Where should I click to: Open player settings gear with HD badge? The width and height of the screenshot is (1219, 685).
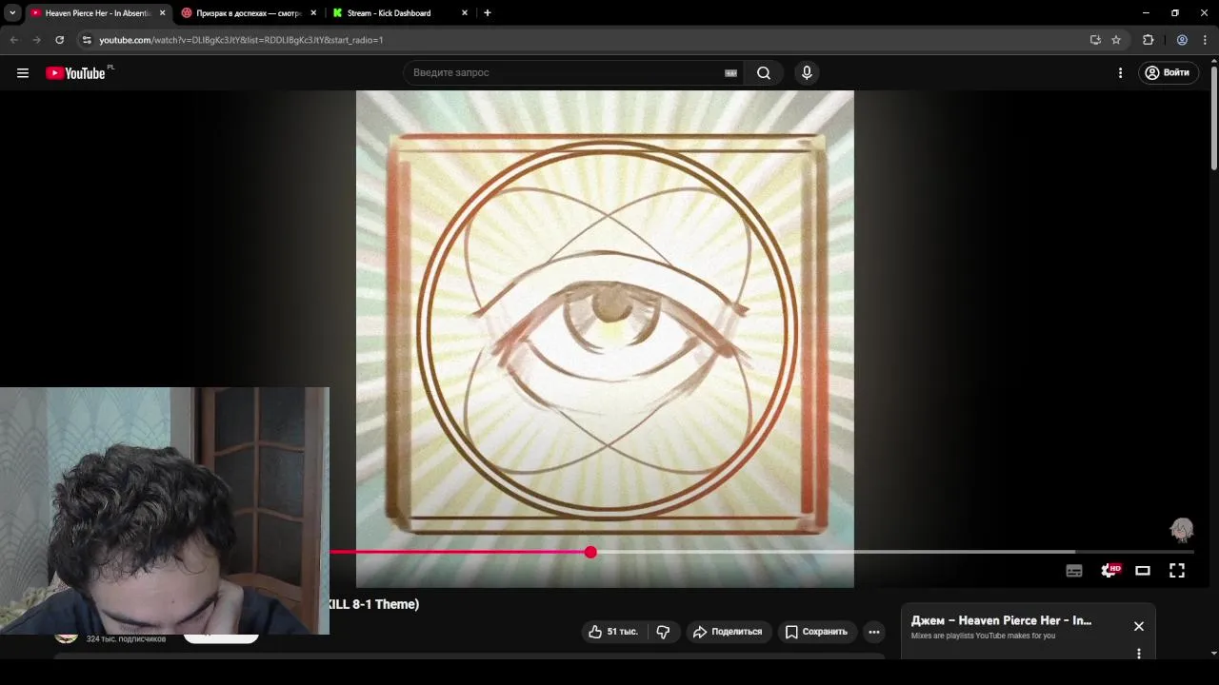coord(1109,571)
